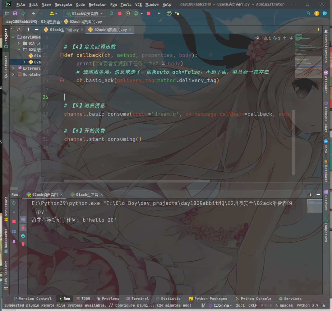This screenshot has width=332, height=311.
Task: Toggle the Project tool window
Action: click(x=6, y=38)
